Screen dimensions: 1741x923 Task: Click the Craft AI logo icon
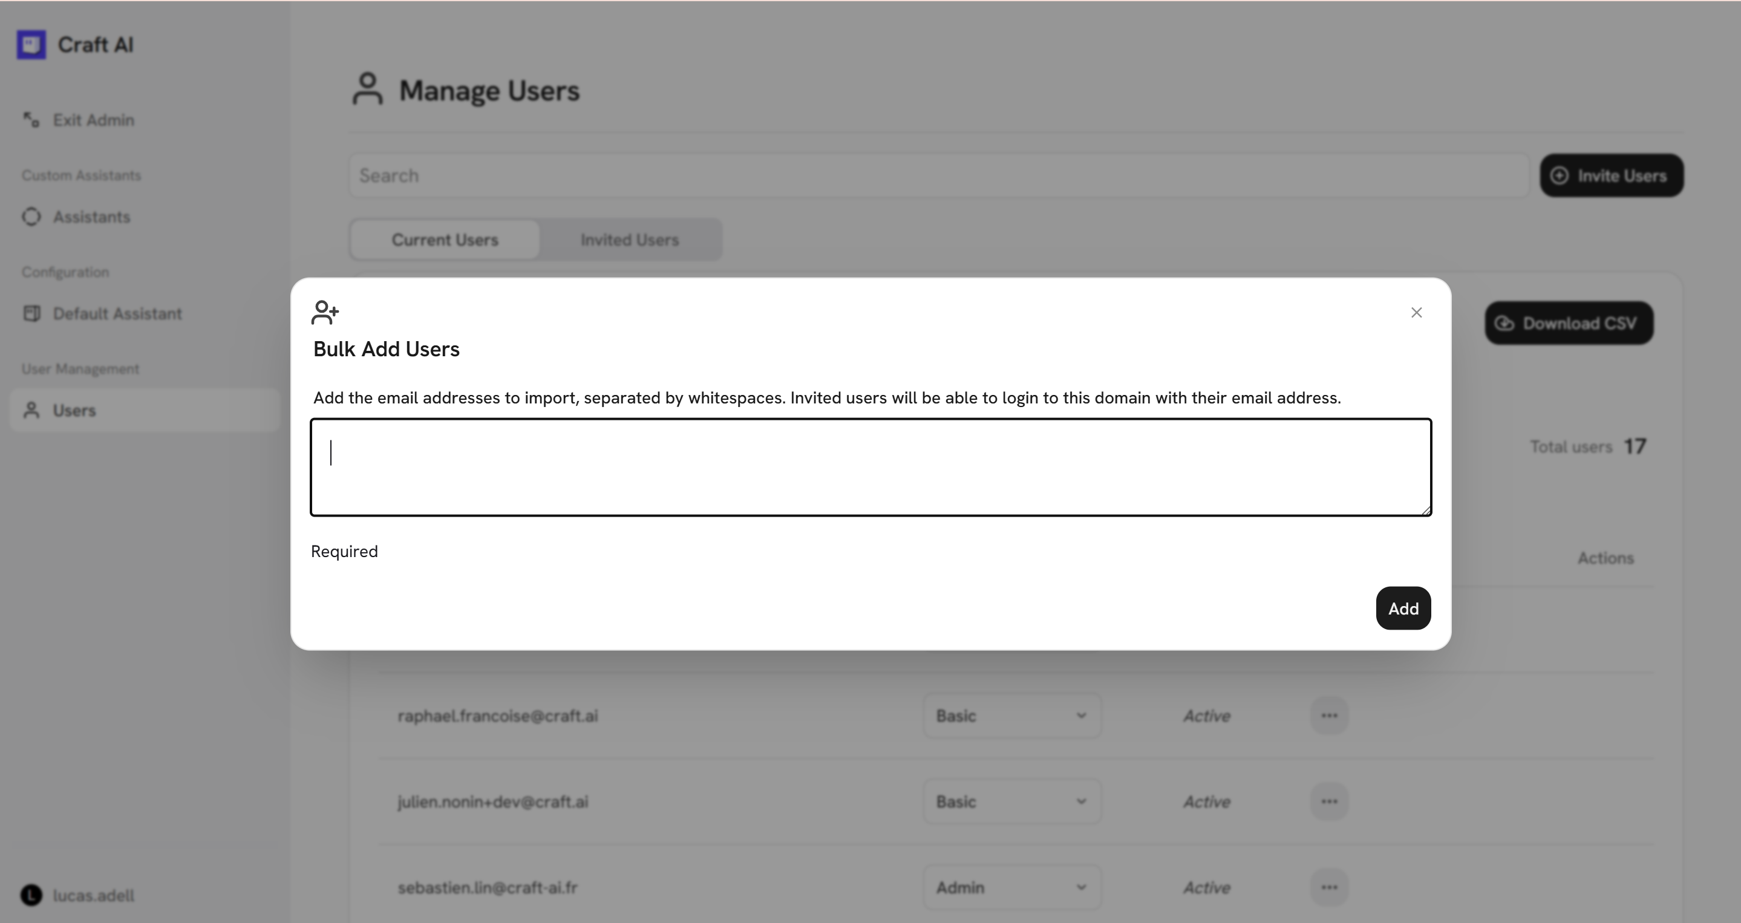pyautogui.click(x=31, y=45)
